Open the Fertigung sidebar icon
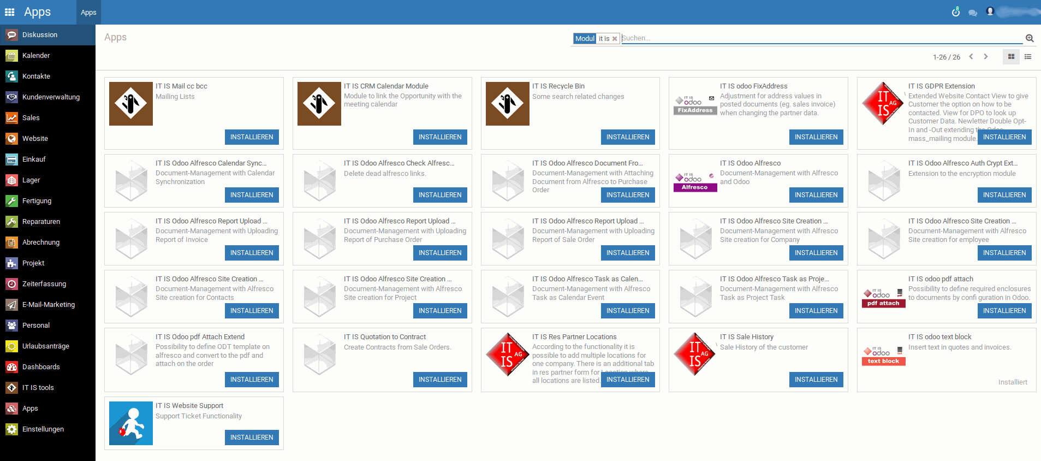The height and width of the screenshot is (461, 1041). tap(11, 201)
